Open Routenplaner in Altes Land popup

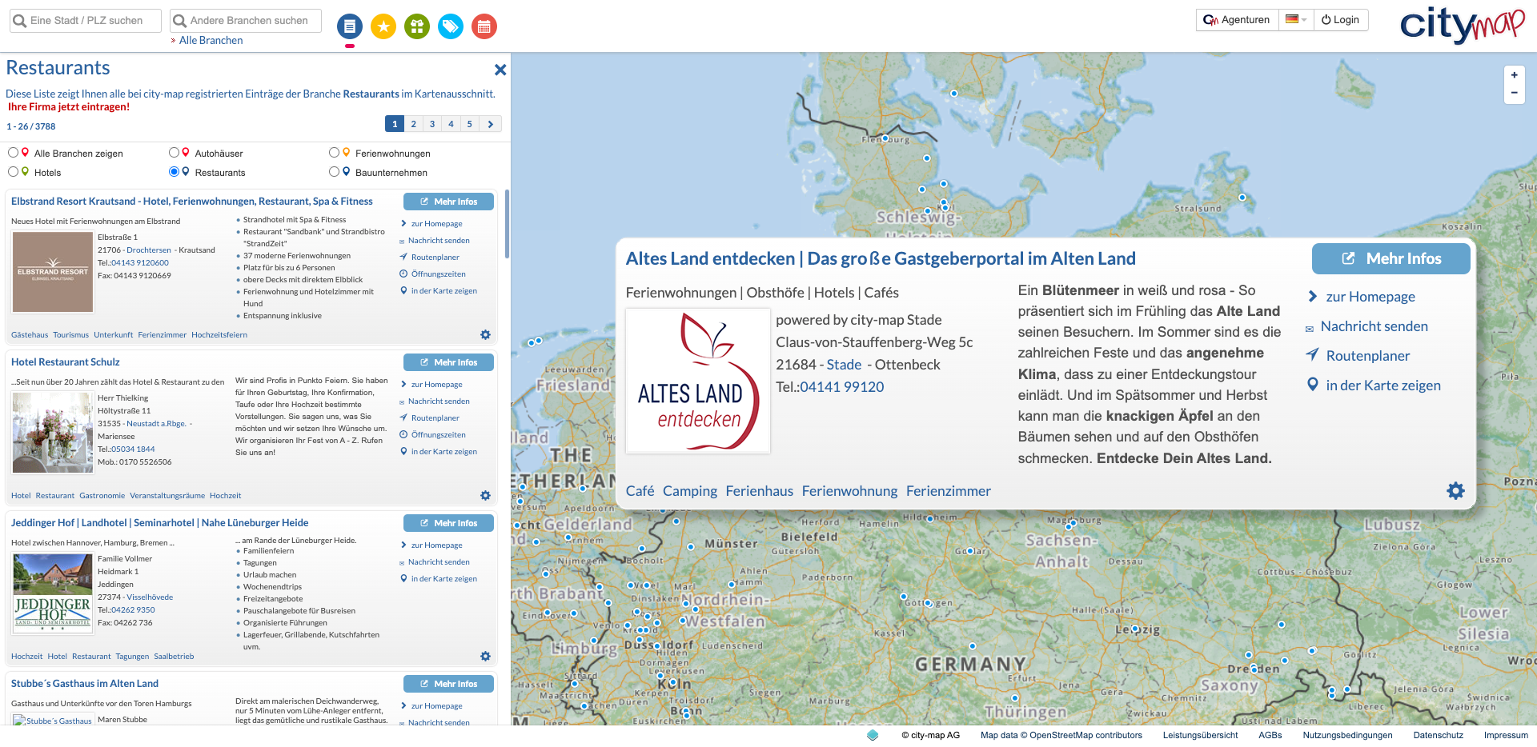[x=1367, y=356]
